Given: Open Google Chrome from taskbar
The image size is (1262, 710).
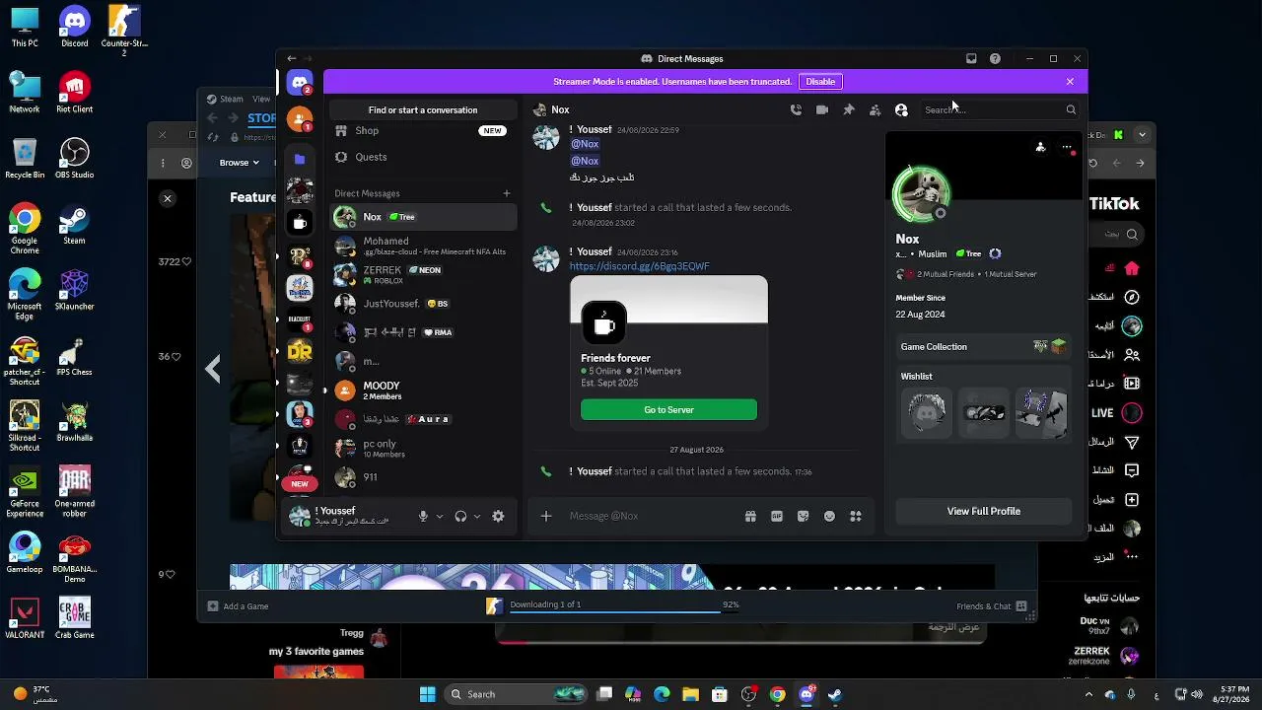Looking at the screenshot, I should [x=778, y=694].
